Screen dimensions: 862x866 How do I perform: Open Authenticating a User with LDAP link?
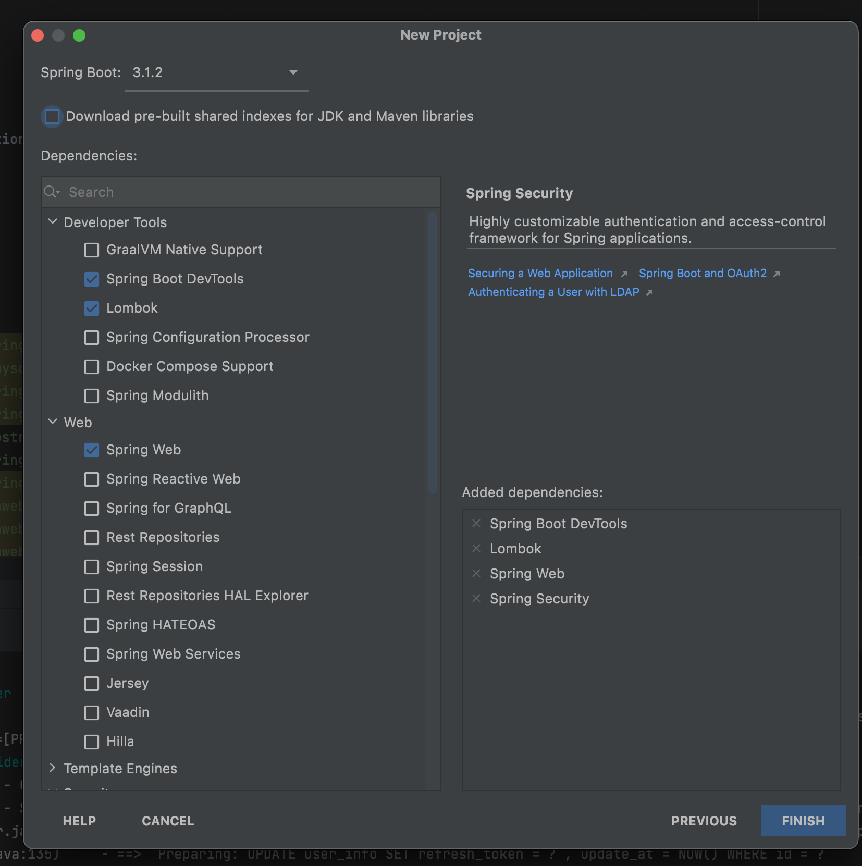553,292
